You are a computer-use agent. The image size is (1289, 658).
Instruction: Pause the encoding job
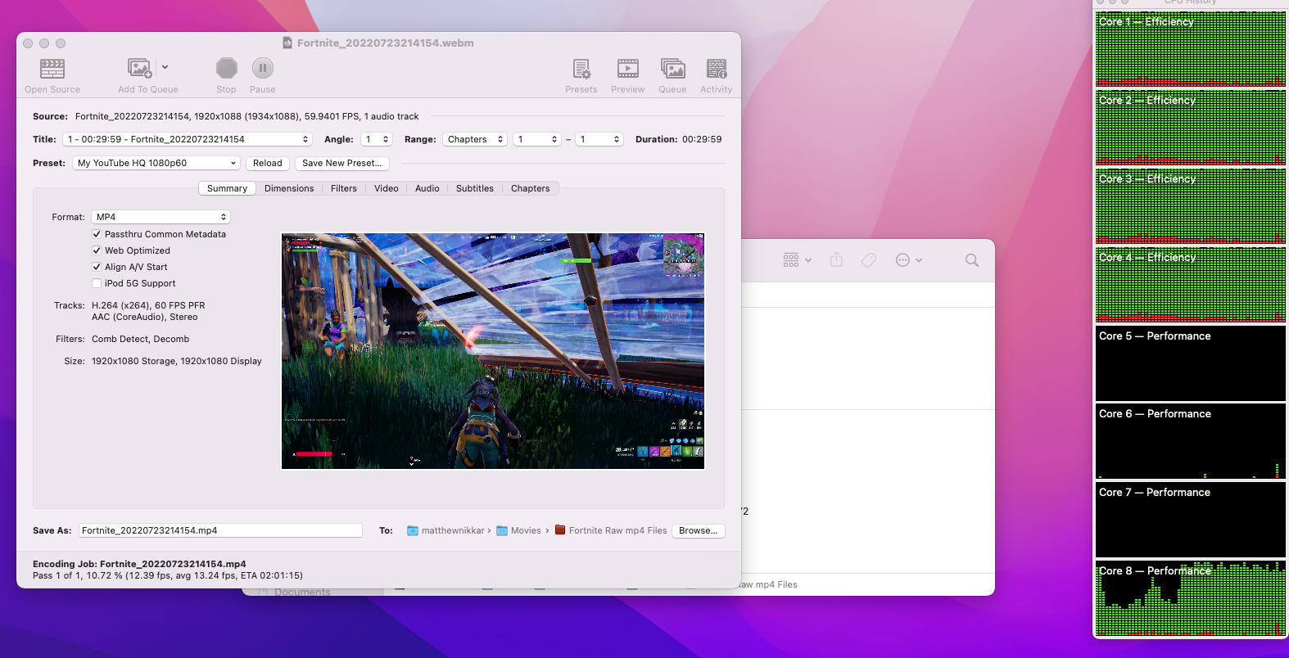pos(263,68)
